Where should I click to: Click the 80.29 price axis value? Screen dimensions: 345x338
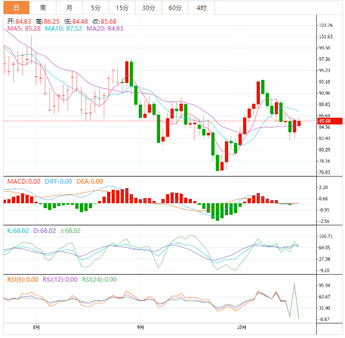324,150
